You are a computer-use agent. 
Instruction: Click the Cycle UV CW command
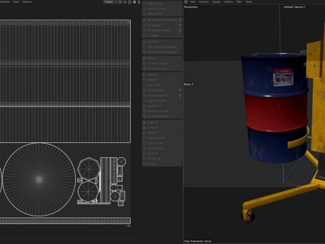point(162,143)
